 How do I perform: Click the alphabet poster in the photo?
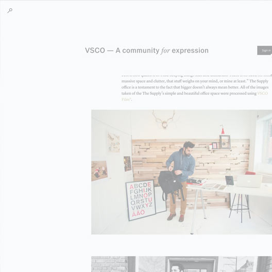coord(141,200)
